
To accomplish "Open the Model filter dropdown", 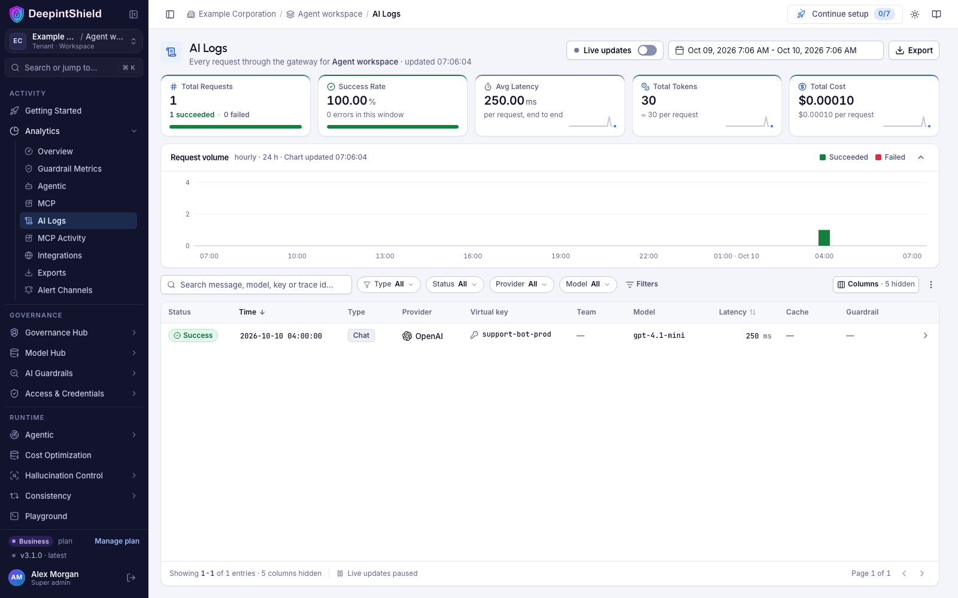I will point(588,285).
